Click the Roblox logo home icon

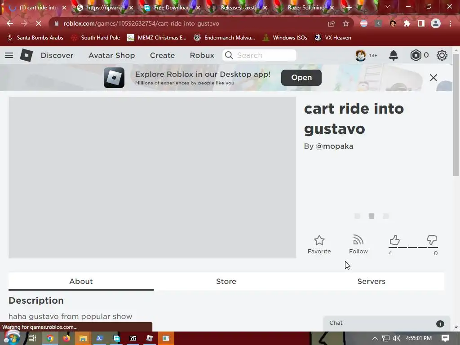(x=26, y=55)
